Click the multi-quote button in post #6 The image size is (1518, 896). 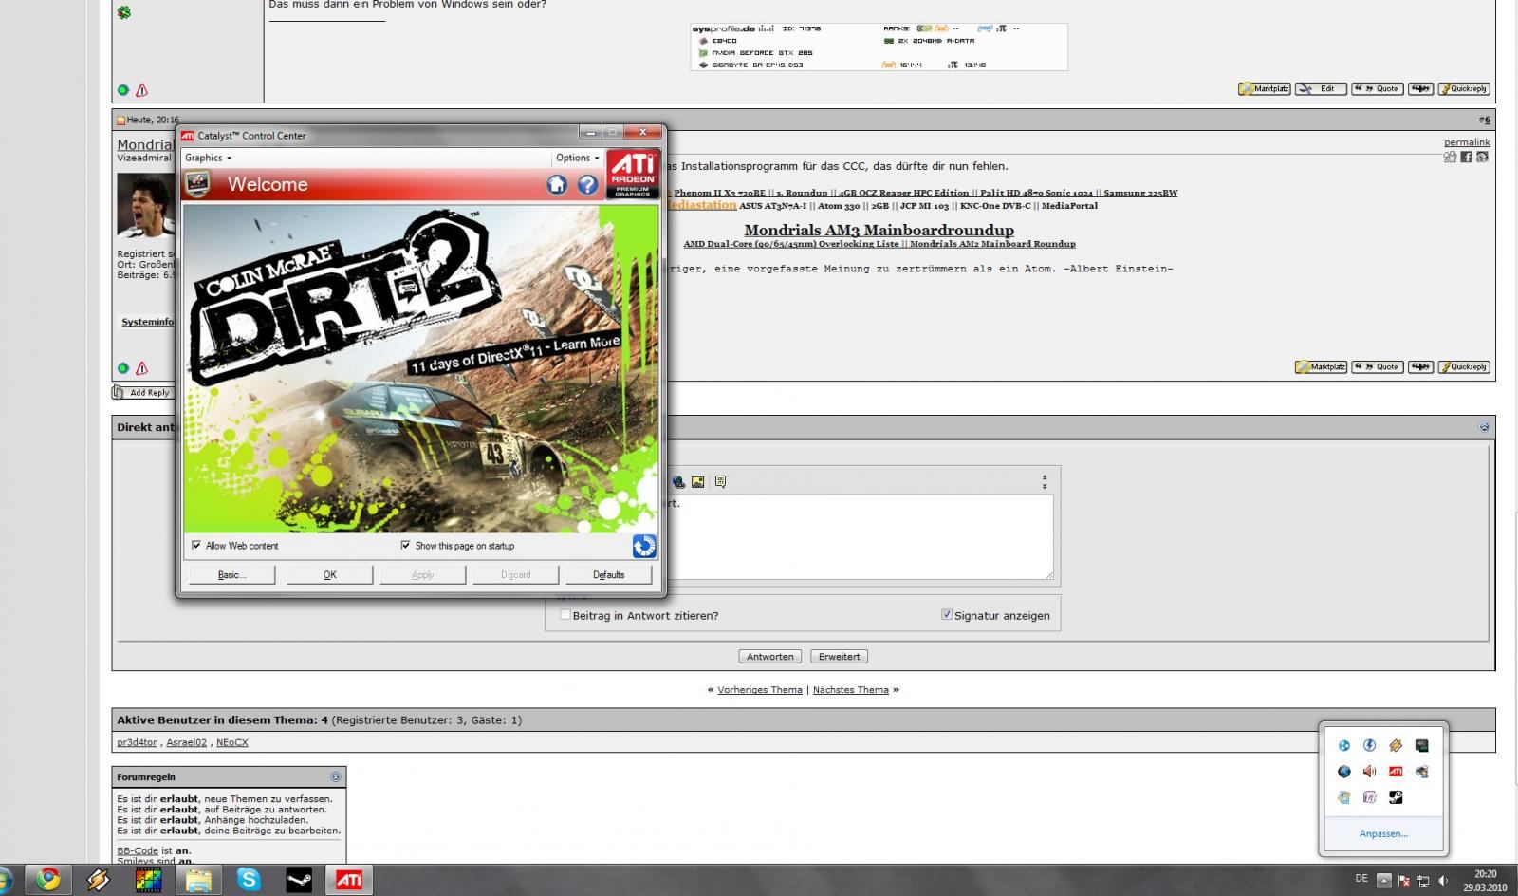coord(1420,367)
